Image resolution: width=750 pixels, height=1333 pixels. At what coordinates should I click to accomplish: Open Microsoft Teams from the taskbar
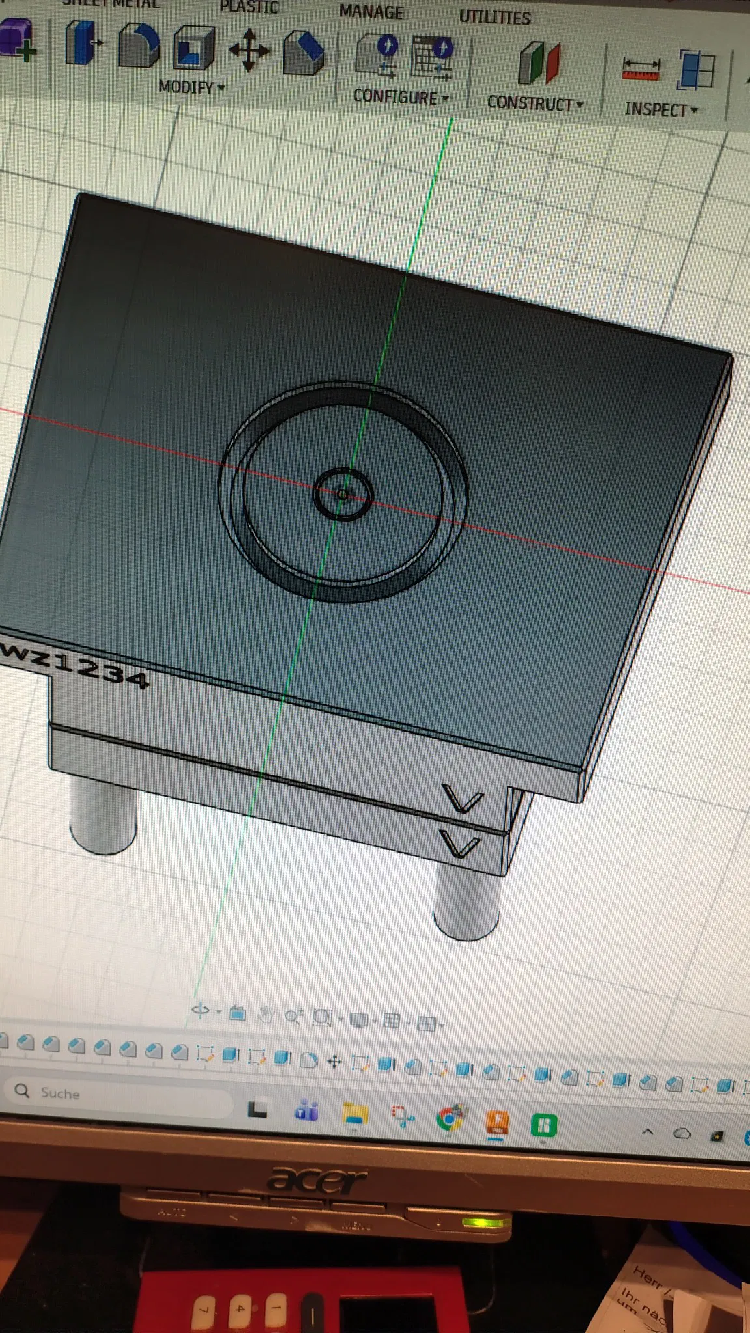(307, 1111)
